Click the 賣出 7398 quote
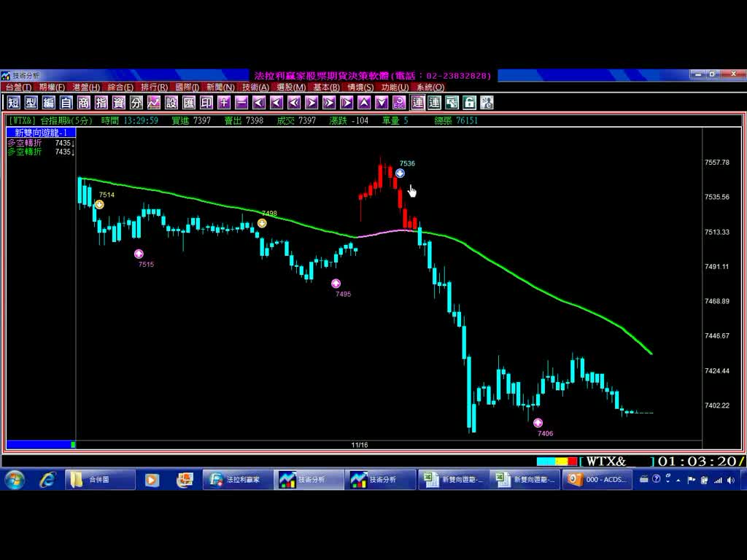The height and width of the screenshot is (560, 747). [244, 120]
